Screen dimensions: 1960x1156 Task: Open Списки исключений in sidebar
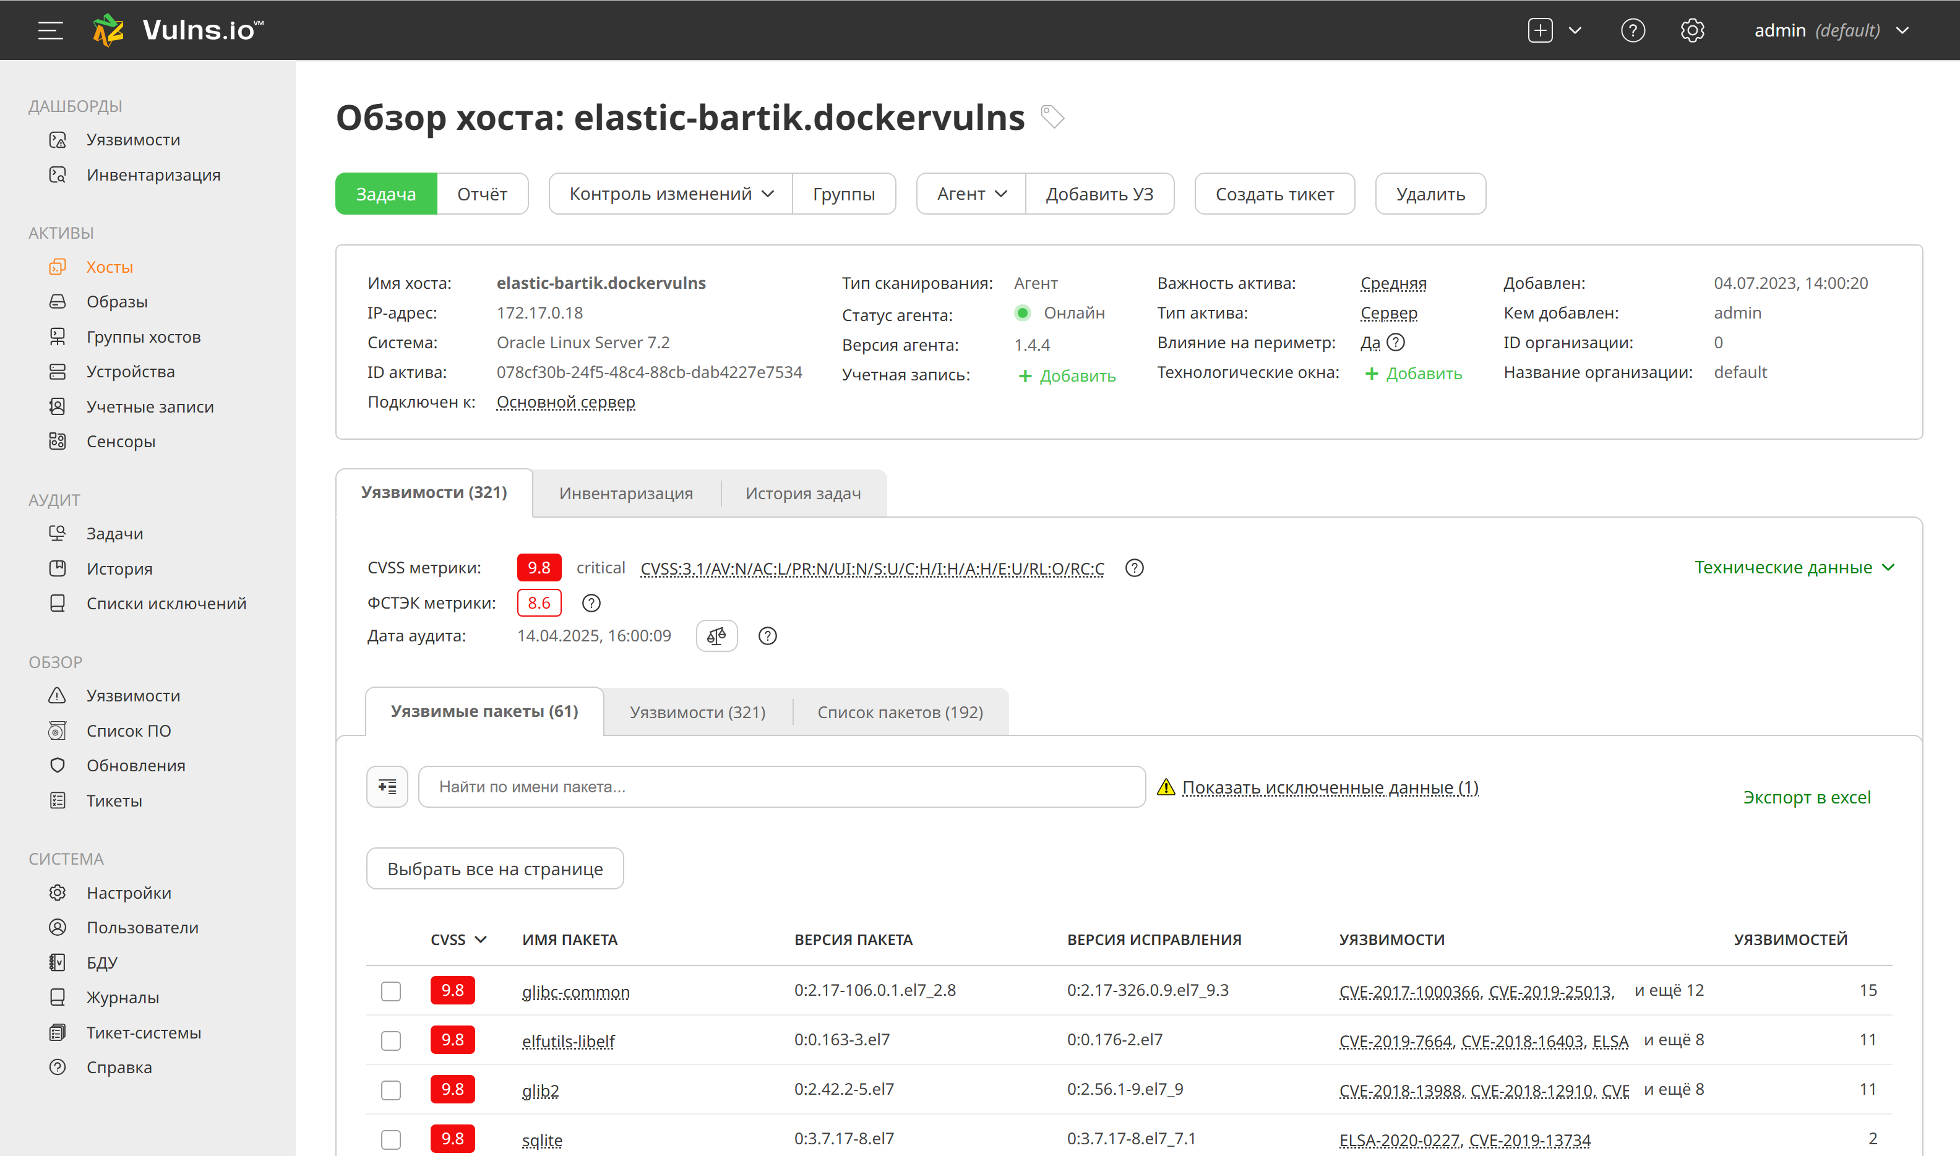click(166, 603)
